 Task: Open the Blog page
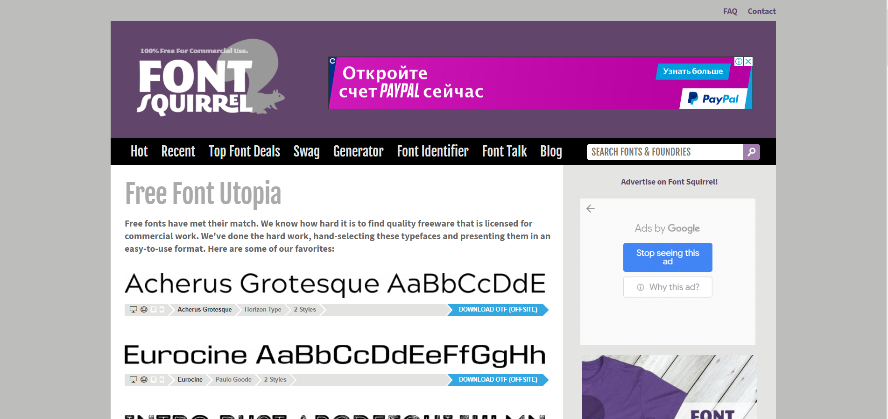[551, 151]
